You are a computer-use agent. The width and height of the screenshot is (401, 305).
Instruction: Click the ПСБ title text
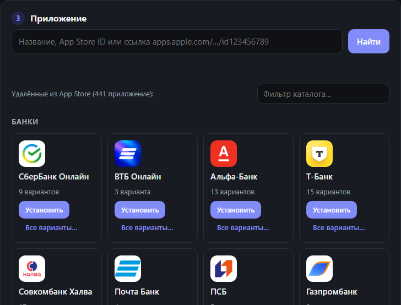(218, 292)
